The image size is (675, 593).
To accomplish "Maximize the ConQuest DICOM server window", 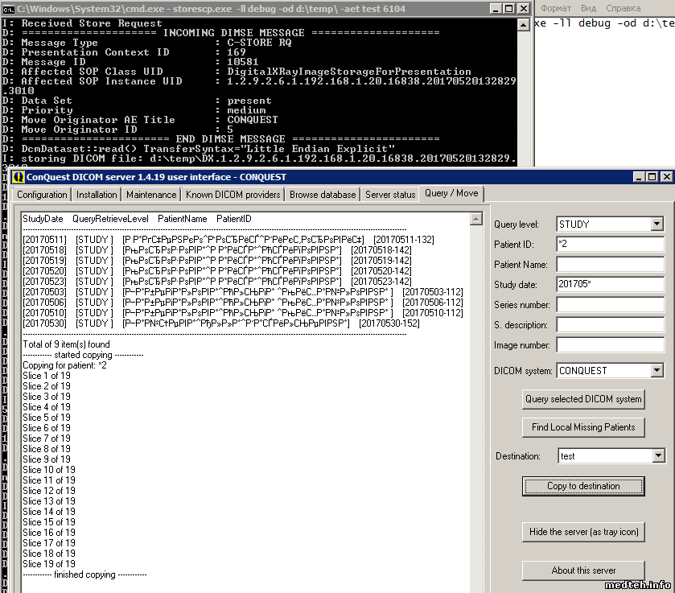I will (x=652, y=177).
